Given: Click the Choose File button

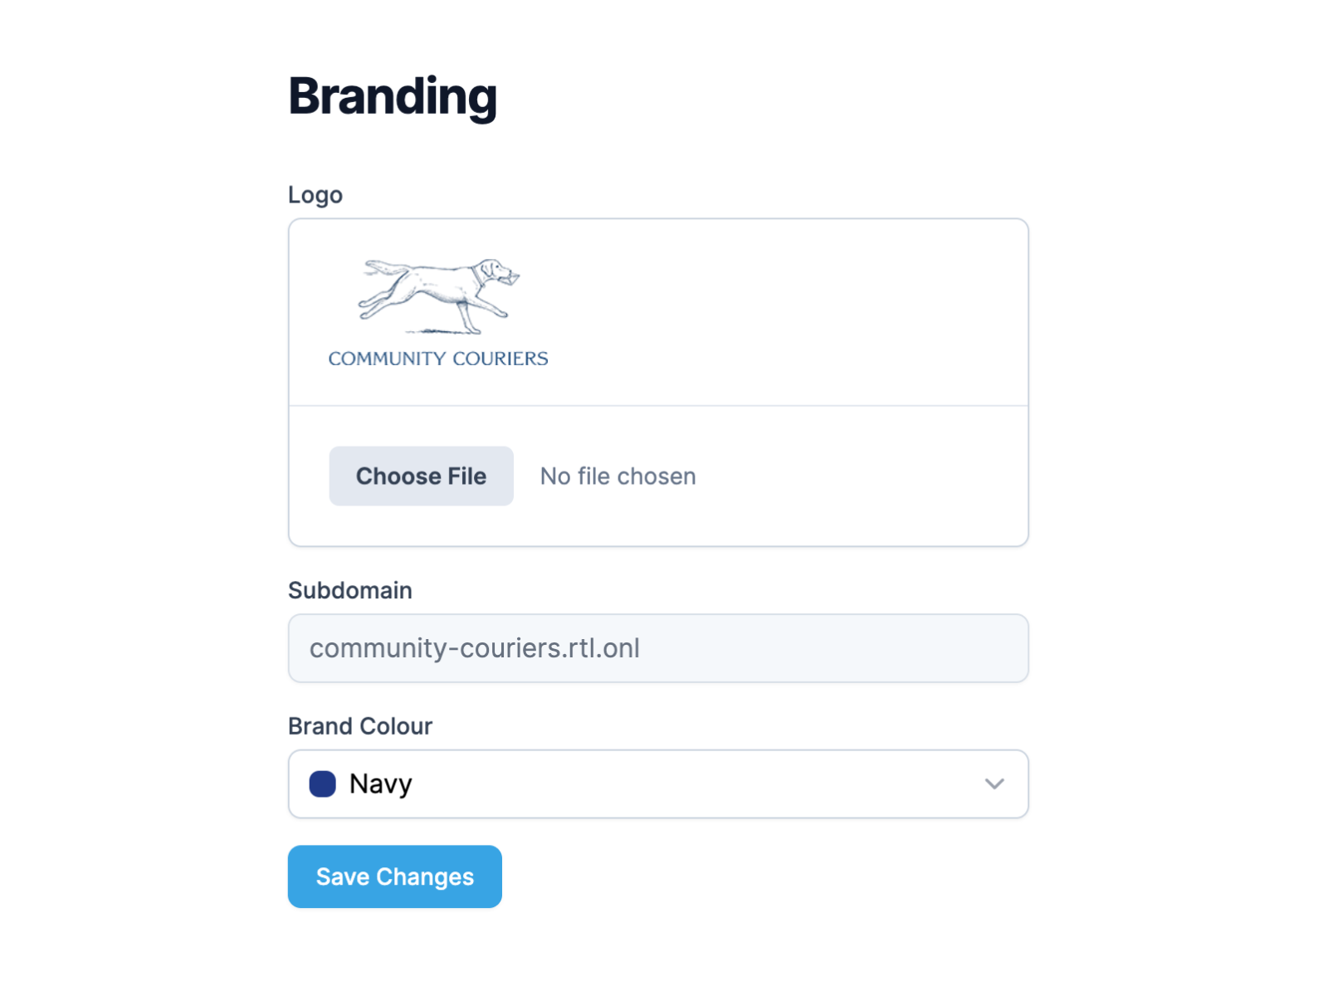Looking at the screenshot, I should [x=421, y=476].
